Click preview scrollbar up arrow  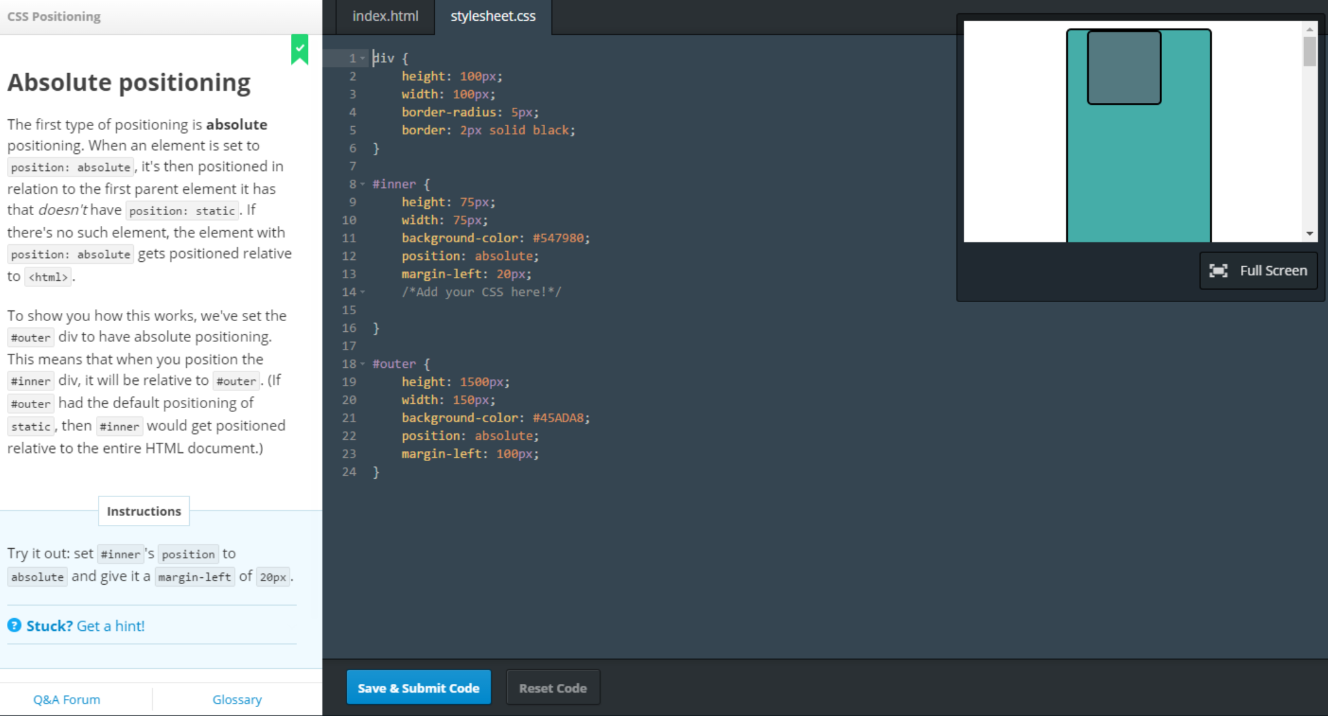click(1310, 29)
